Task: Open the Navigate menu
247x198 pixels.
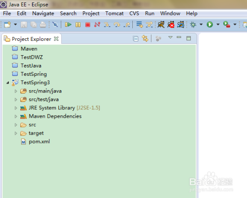Action: tap(43, 13)
